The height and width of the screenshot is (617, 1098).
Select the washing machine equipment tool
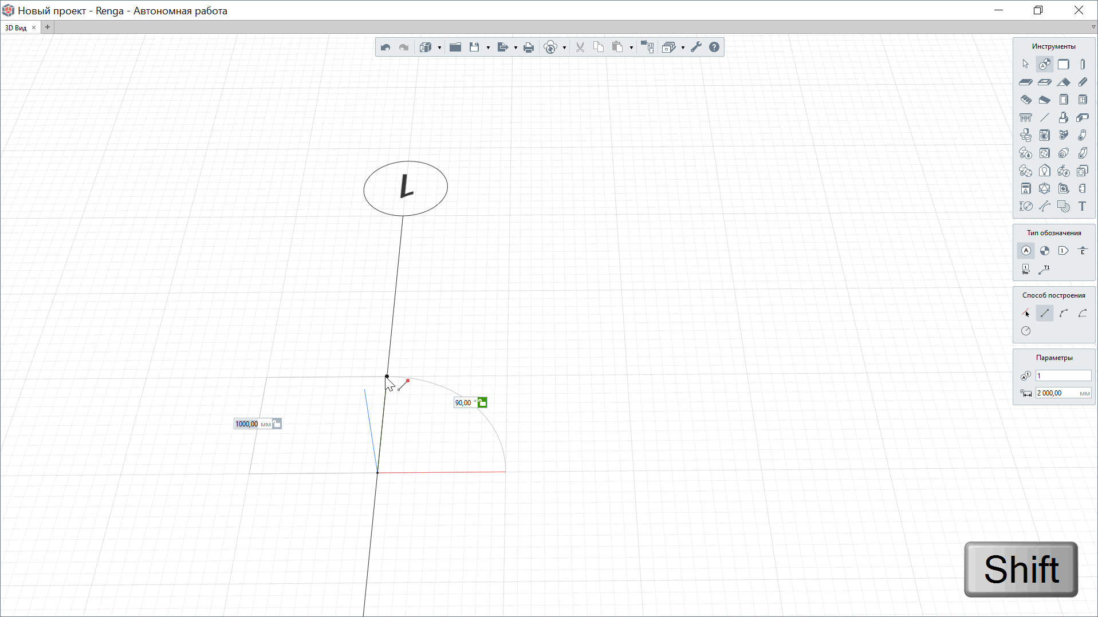tap(1044, 135)
